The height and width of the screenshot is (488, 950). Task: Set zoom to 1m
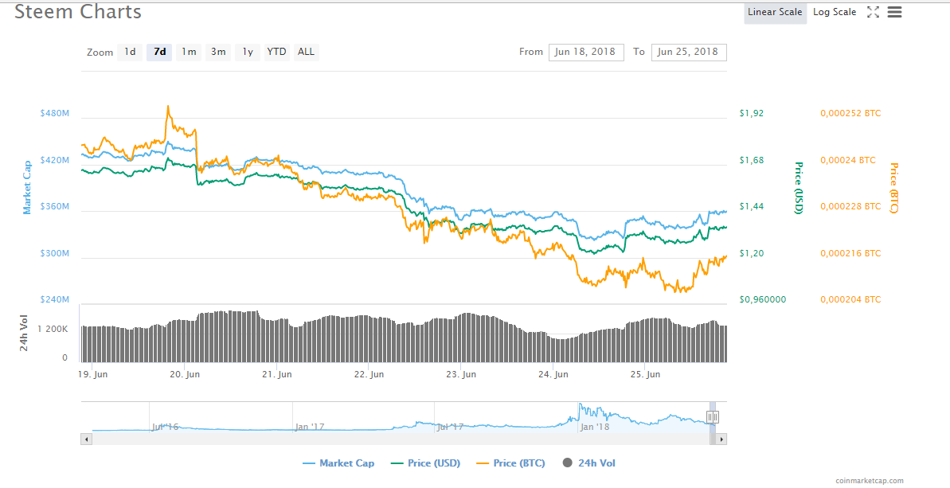click(189, 52)
